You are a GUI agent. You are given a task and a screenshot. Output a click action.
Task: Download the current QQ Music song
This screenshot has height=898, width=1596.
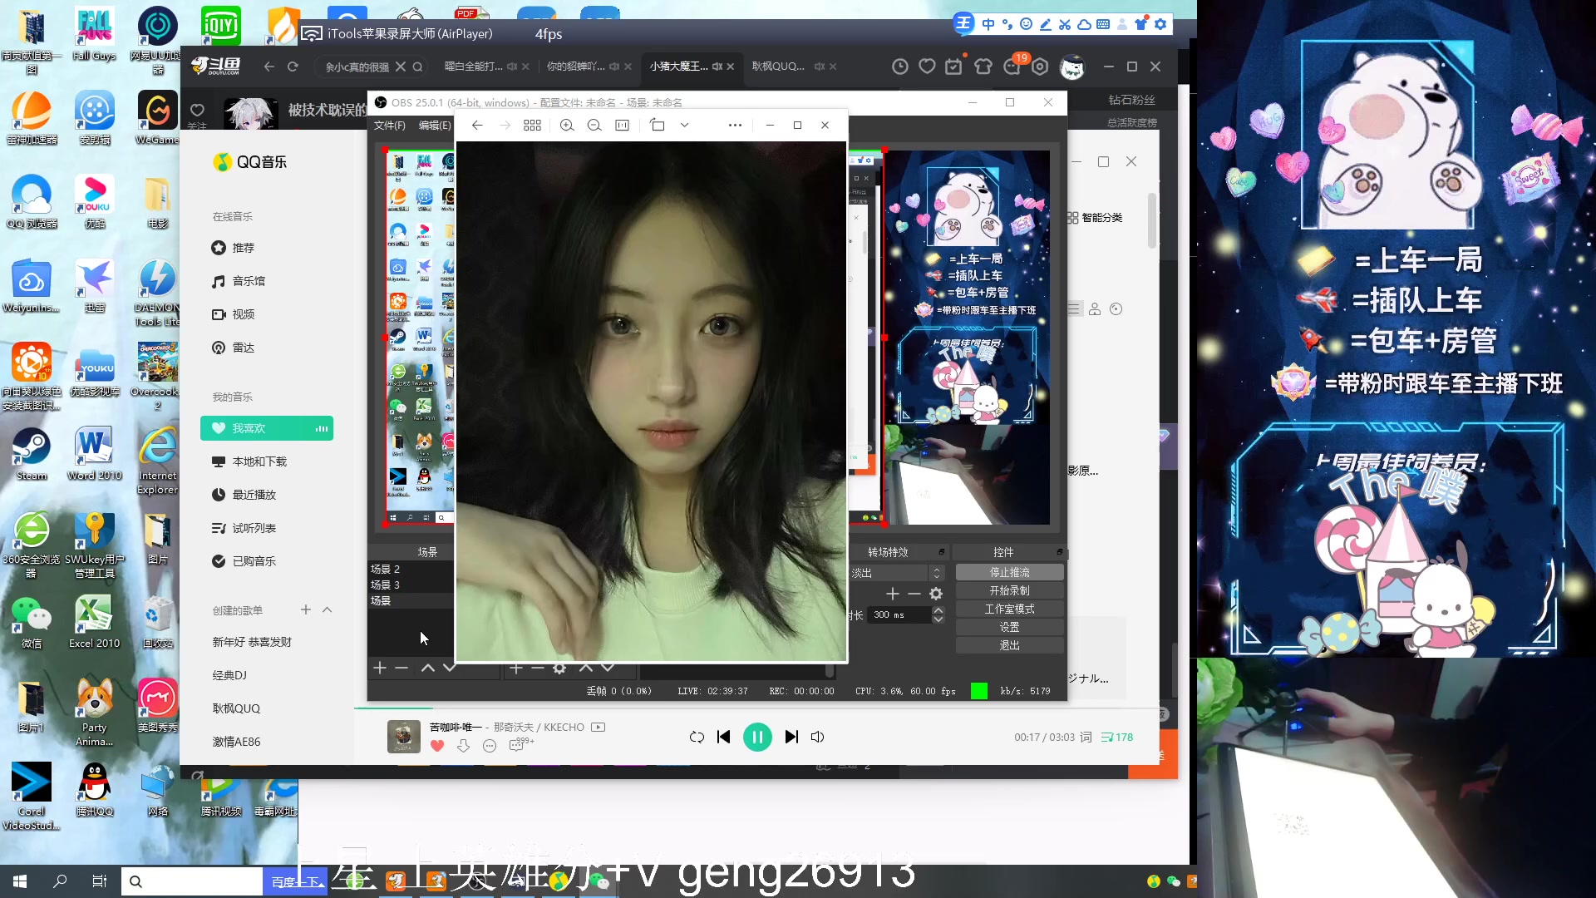point(463,746)
